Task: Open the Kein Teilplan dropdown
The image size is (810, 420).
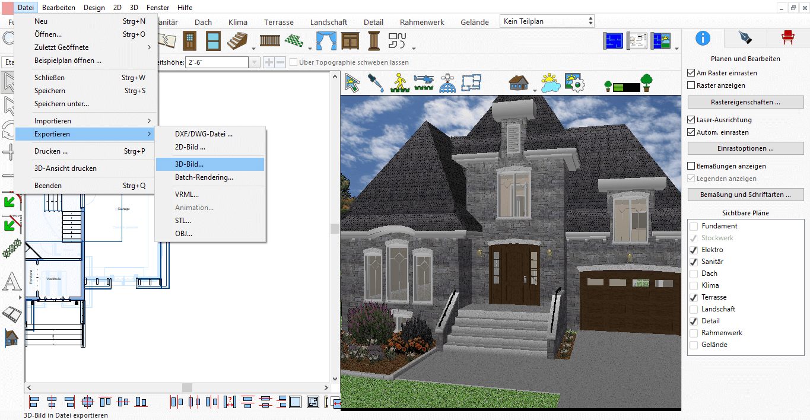Action: click(x=547, y=21)
